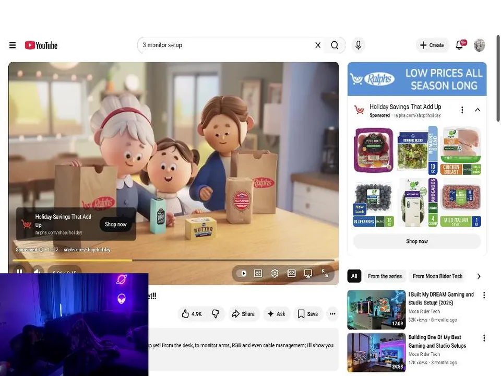
Task: Select the 'From the series' chip
Action: 385,276
